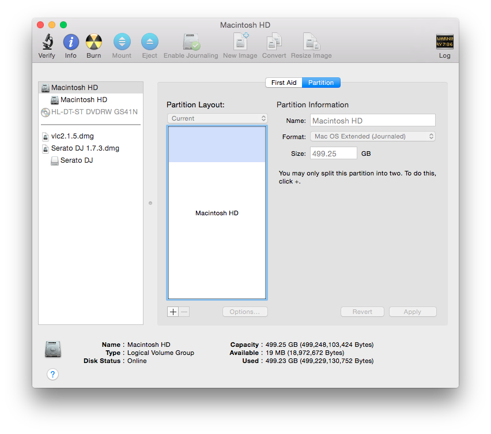The width and height of the screenshot is (491, 434).
Task: Click the green zoom window button
Action: 63,25
